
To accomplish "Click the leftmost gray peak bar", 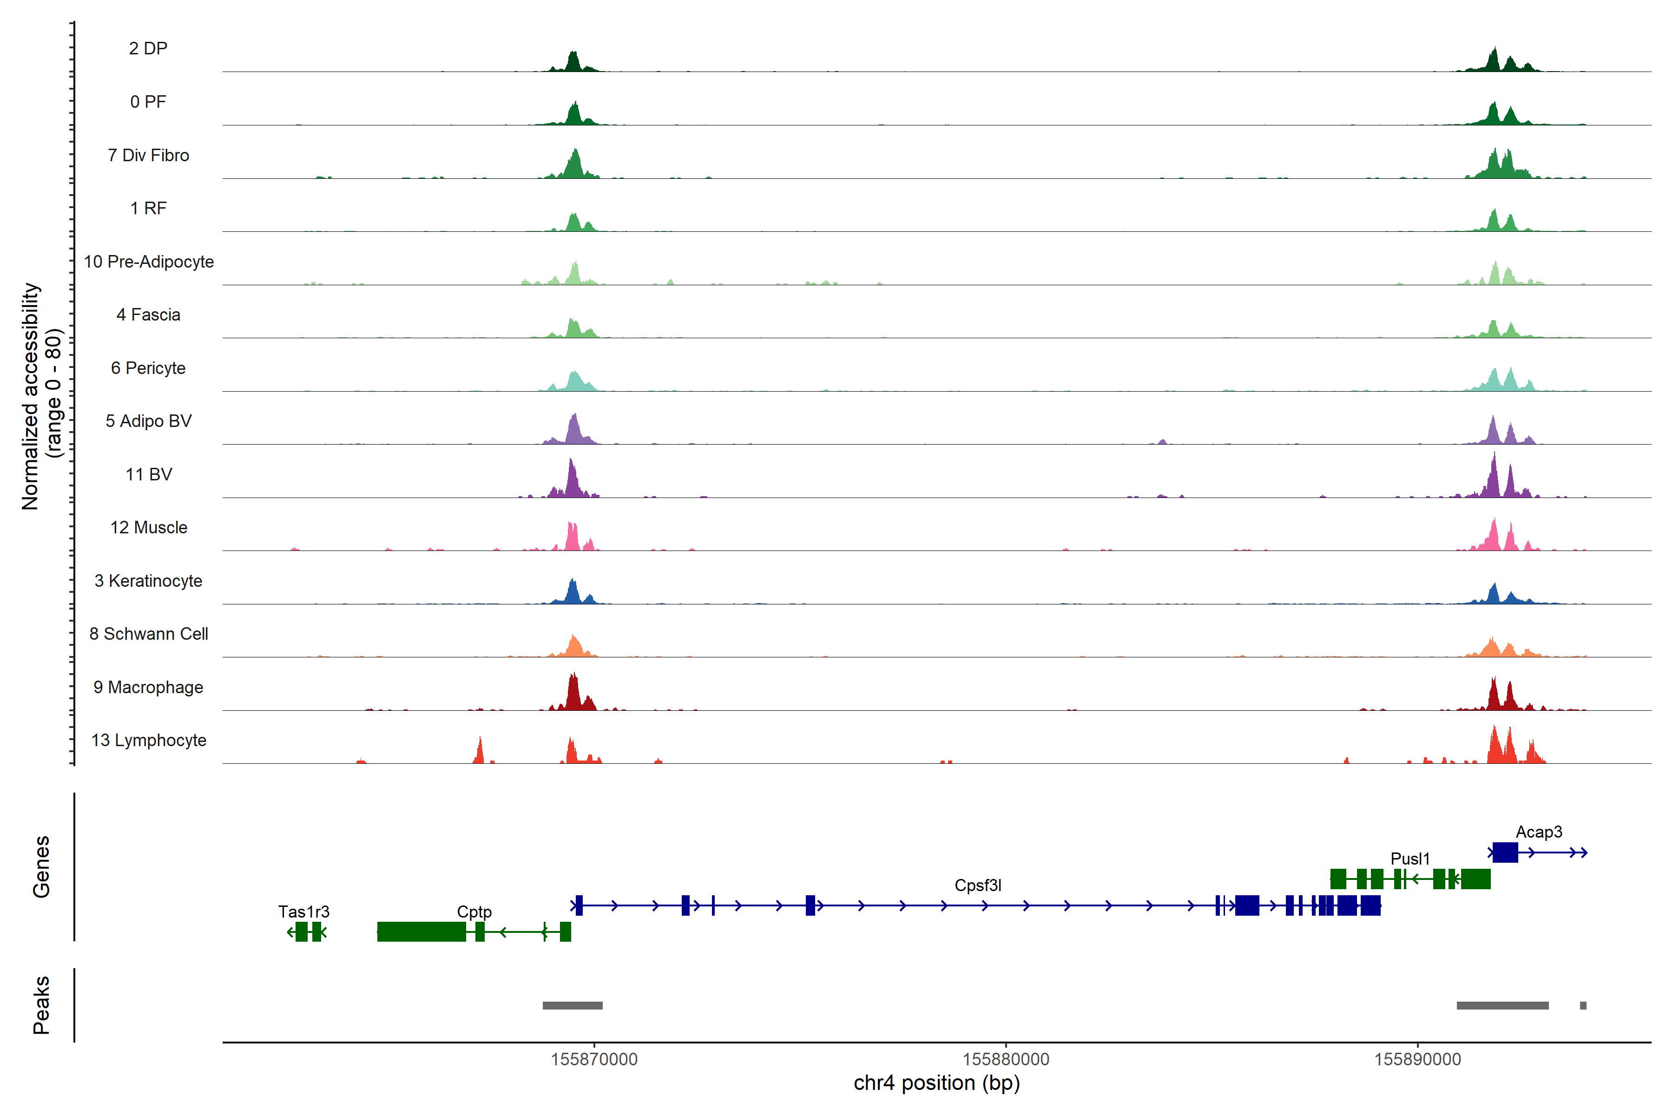I will (573, 1005).
